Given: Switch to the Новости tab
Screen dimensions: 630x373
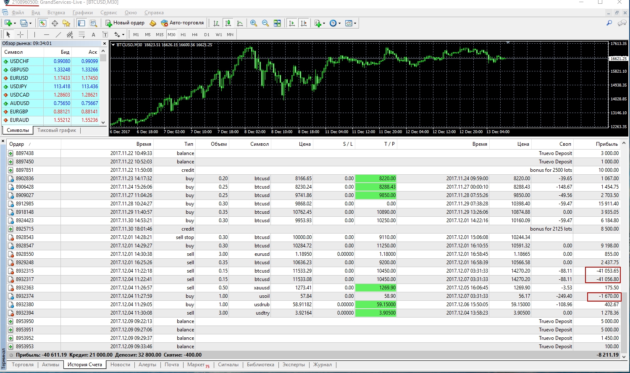Looking at the screenshot, I should coord(120,365).
